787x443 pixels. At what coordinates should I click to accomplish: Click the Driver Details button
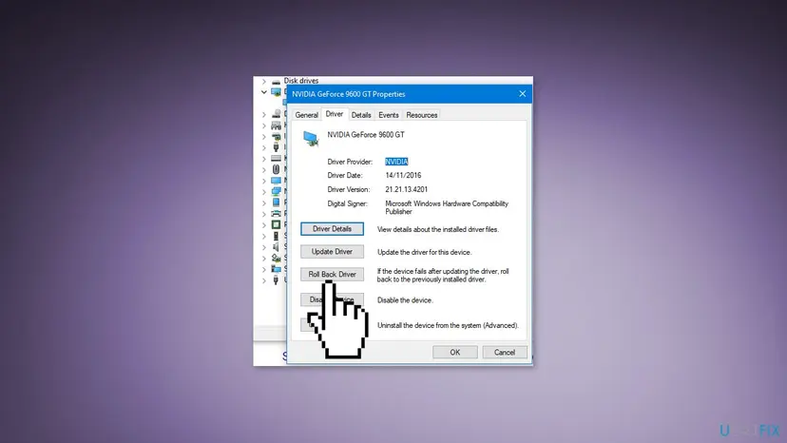[x=333, y=229]
